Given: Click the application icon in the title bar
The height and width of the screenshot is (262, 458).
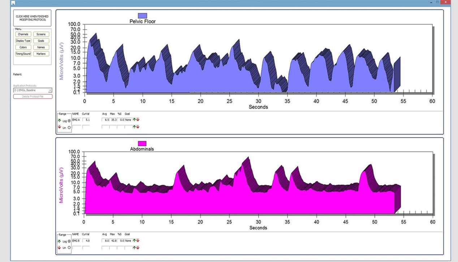Looking at the screenshot, I should click(13, 3).
